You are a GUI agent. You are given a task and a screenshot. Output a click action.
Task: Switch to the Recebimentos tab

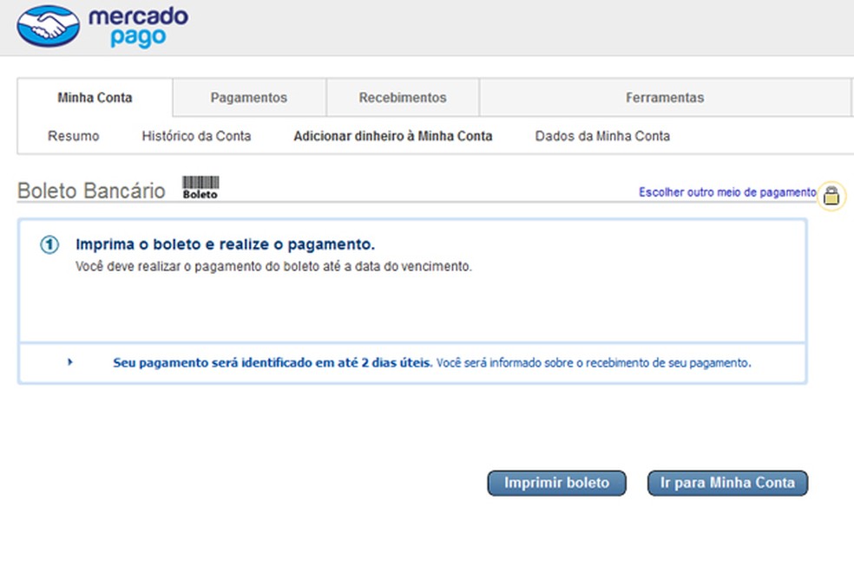[403, 97]
